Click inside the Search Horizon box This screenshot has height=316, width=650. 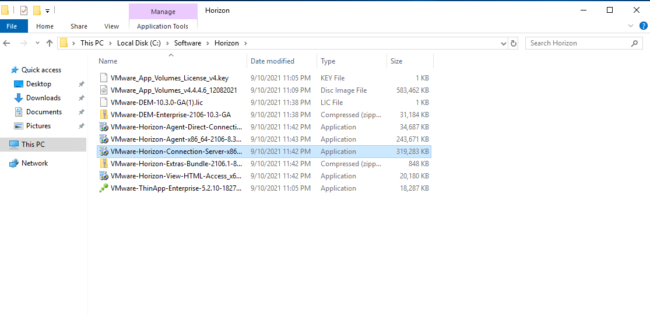[578, 43]
